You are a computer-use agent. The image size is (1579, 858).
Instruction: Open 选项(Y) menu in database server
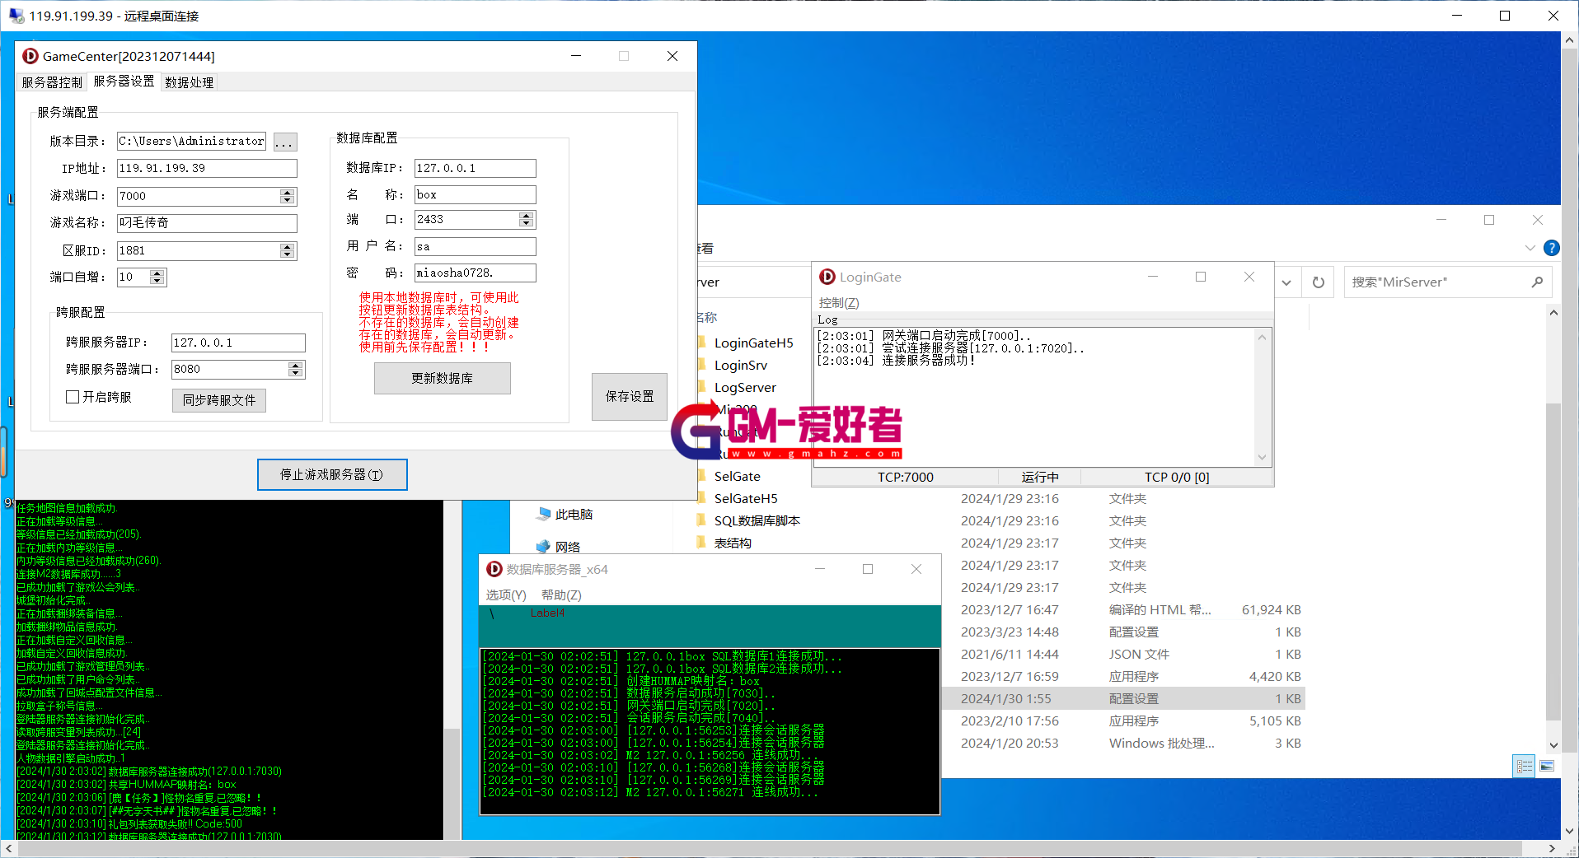pyautogui.click(x=505, y=595)
